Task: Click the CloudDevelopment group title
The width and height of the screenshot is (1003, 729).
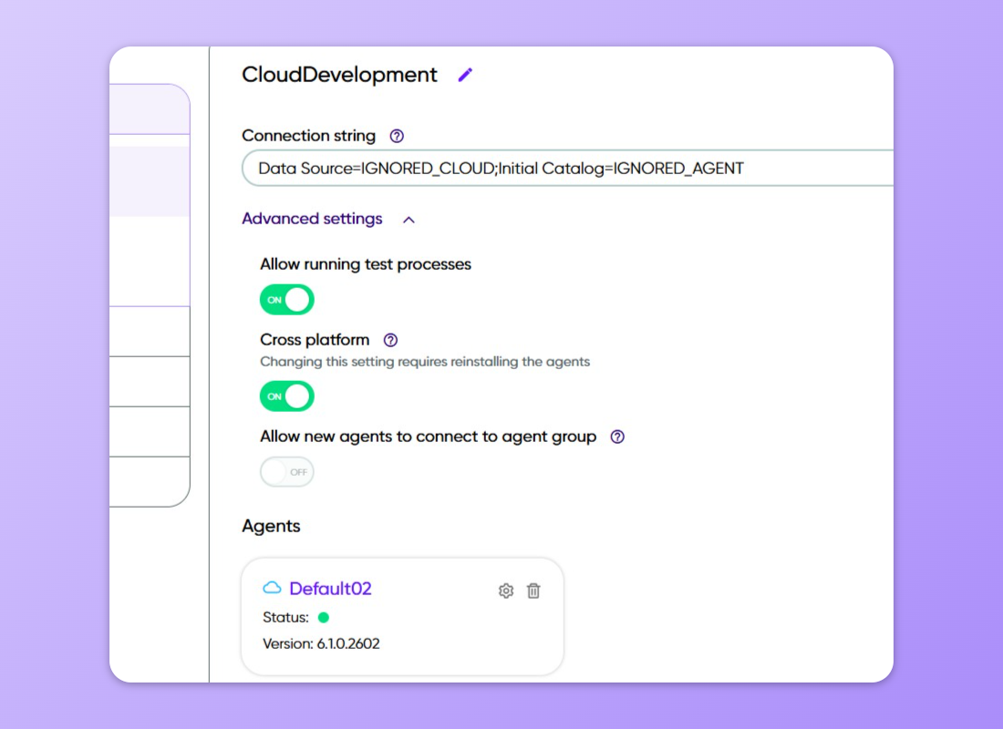Action: [339, 75]
